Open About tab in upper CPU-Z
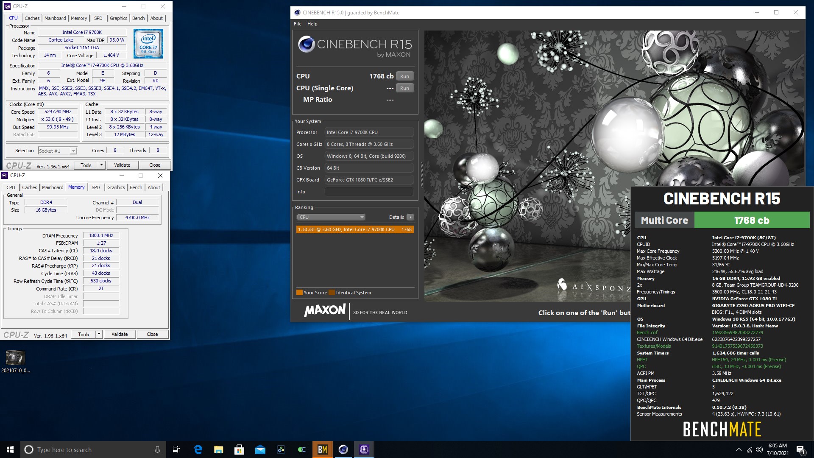This screenshot has width=814, height=458. pos(156,18)
